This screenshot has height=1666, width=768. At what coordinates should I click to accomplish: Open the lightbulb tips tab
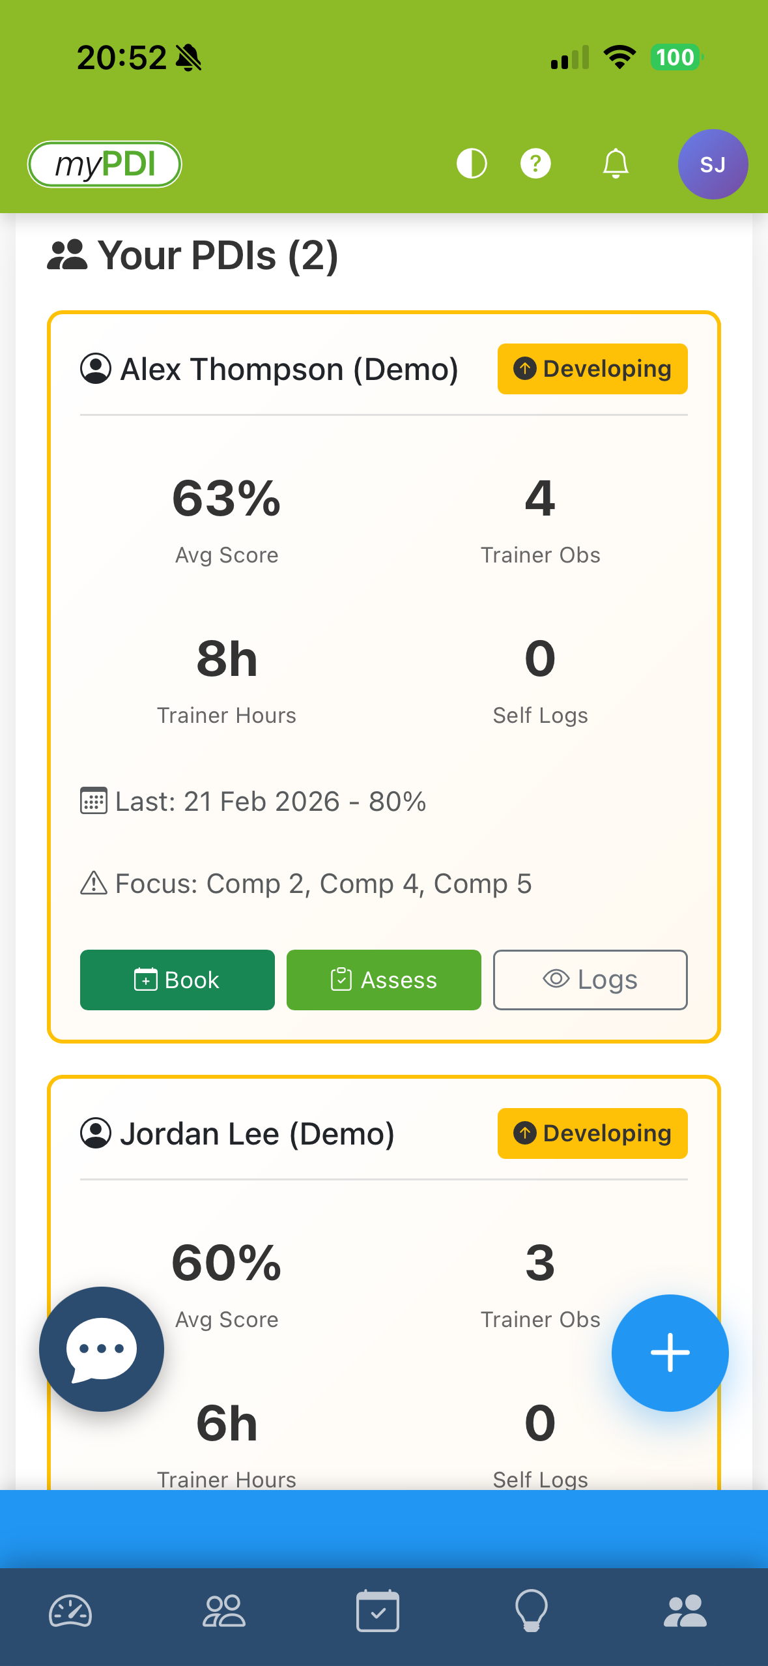tap(532, 1611)
